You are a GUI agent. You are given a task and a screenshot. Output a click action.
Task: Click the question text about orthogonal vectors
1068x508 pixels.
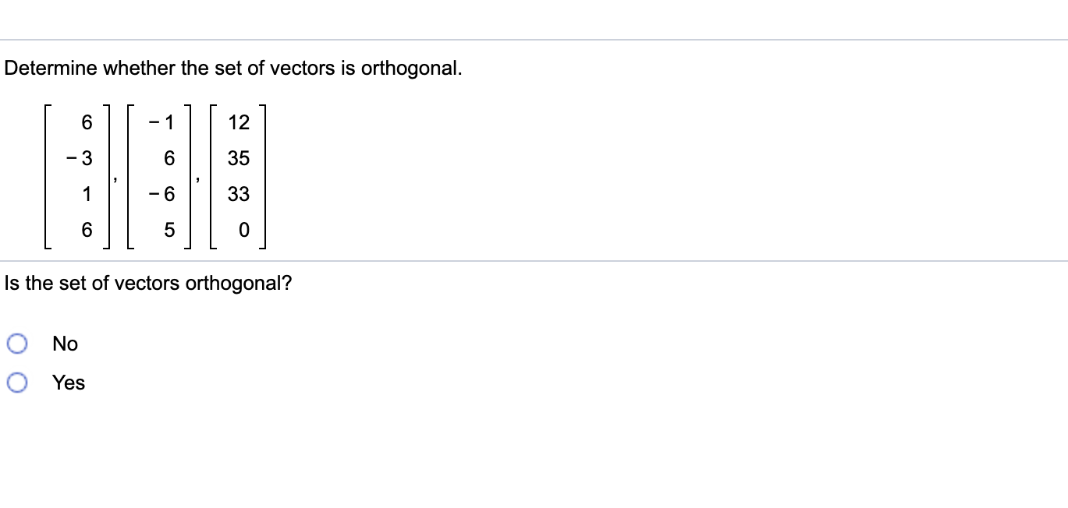(232, 68)
